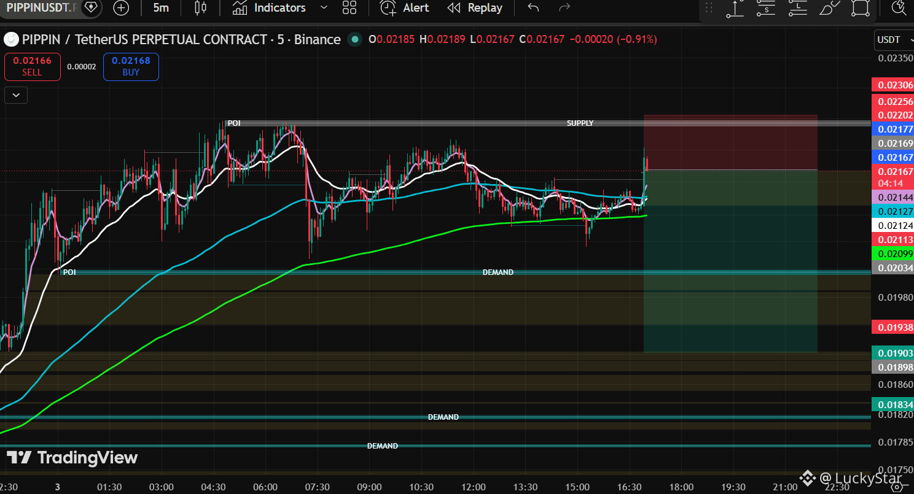Click the plus icon to compare or add symbol
The width and height of the screenshot is (914, 494).
122,8
